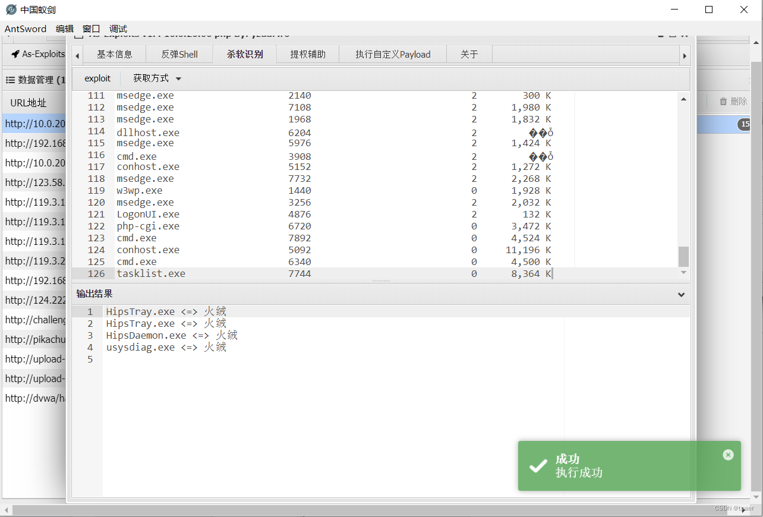This screenshot has width=763, height=517.
Task: Click the 中国蚁剑 app icon in title bar
Action: [11, 10]
